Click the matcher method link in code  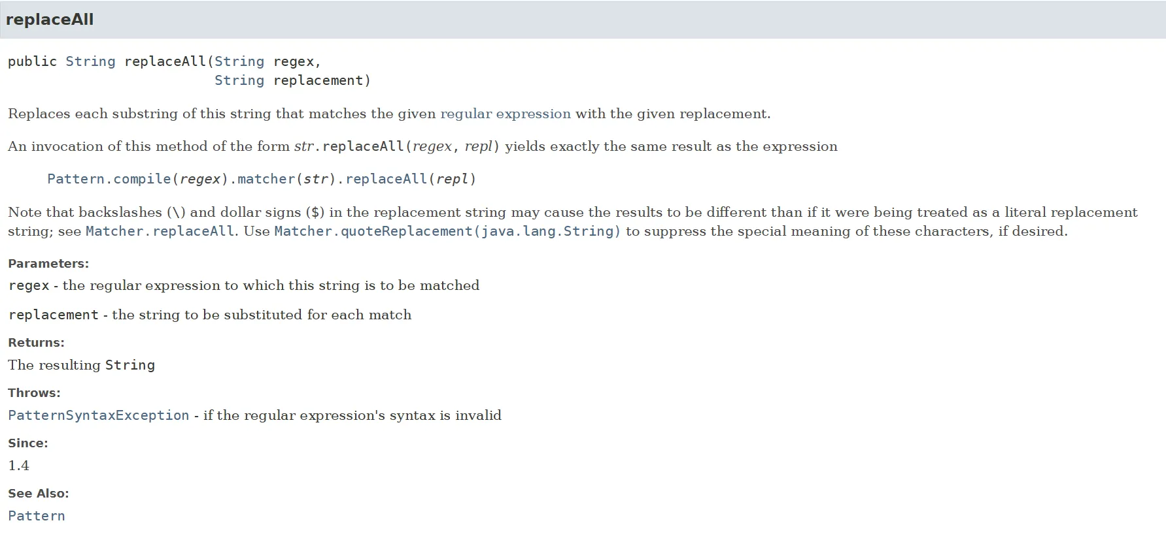[x=266, y=179]
